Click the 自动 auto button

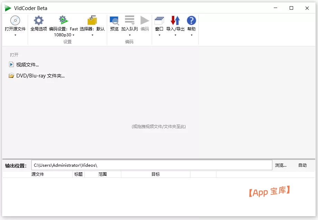coord(302,165)
